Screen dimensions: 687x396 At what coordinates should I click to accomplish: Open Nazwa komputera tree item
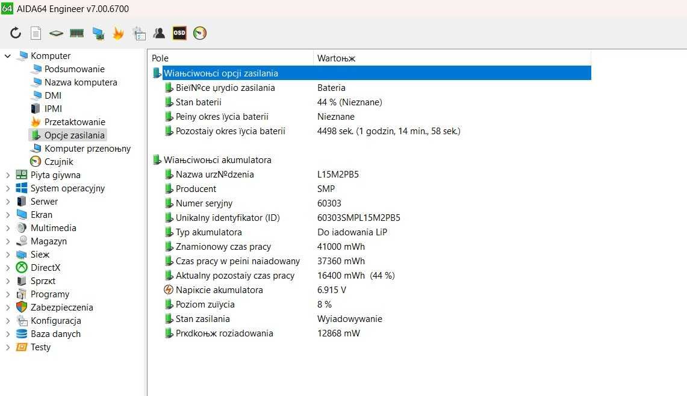(x=81, y=82)
